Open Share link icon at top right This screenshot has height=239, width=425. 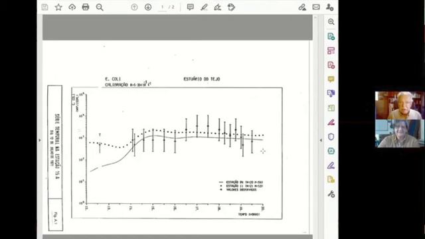[302, 7]
